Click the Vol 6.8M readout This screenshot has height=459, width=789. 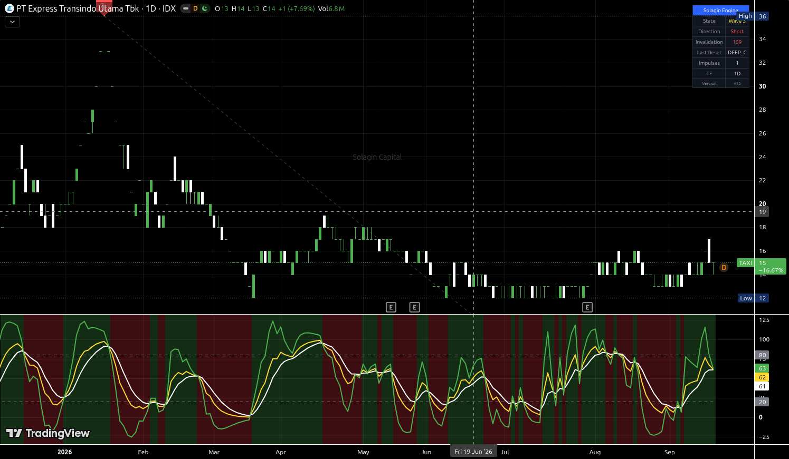pos(331,8)
